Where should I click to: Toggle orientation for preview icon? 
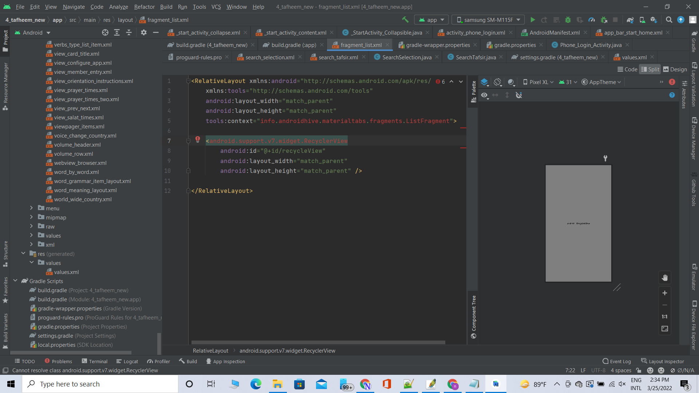pyautogui.click(x=498, y=82)
